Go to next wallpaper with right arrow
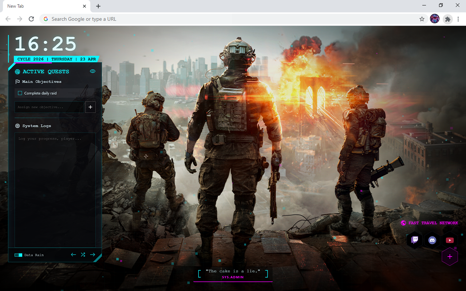 [x=92, y=255]
